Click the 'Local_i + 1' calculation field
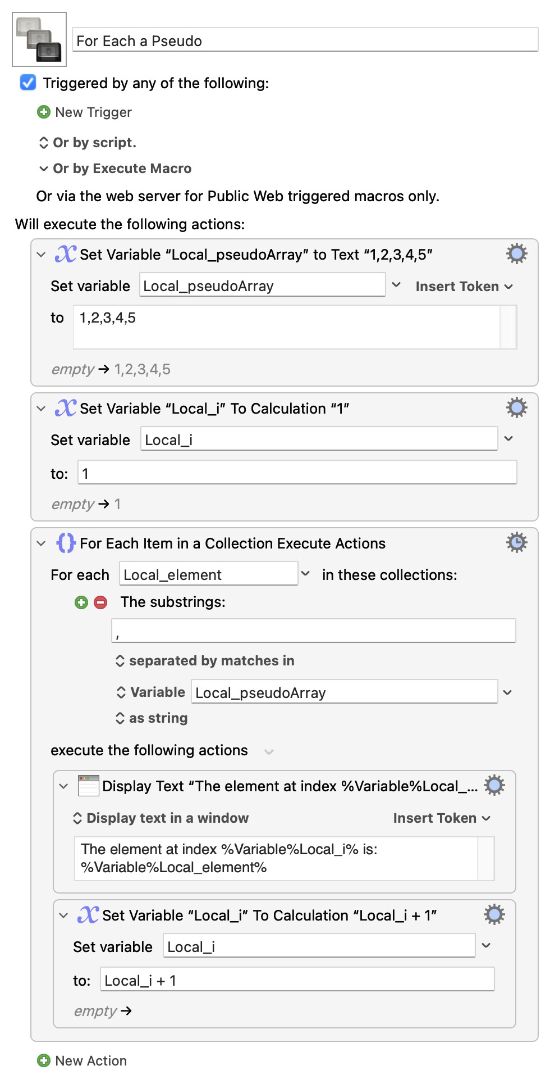Image resolution: width=550 pixels, height=1079 pixels. (297, 980)
